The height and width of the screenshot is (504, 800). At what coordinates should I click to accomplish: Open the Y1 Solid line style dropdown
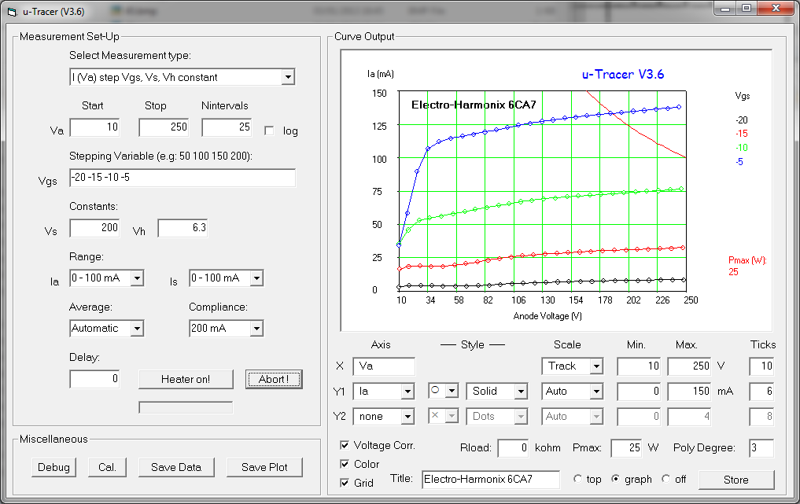(x=521, y=392)
